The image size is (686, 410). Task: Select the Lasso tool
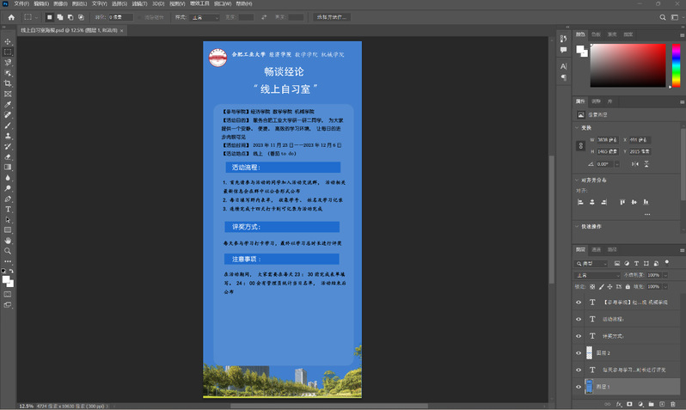click(8, 62)
